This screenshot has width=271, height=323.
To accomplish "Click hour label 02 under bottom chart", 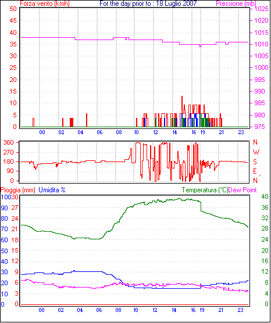I will pyautogui.click(x=60, y=310).
